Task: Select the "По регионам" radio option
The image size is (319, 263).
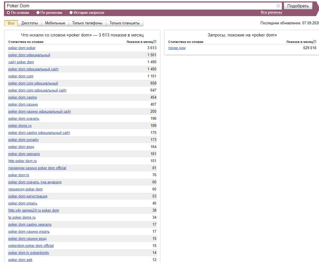Action: pos(38,13)
